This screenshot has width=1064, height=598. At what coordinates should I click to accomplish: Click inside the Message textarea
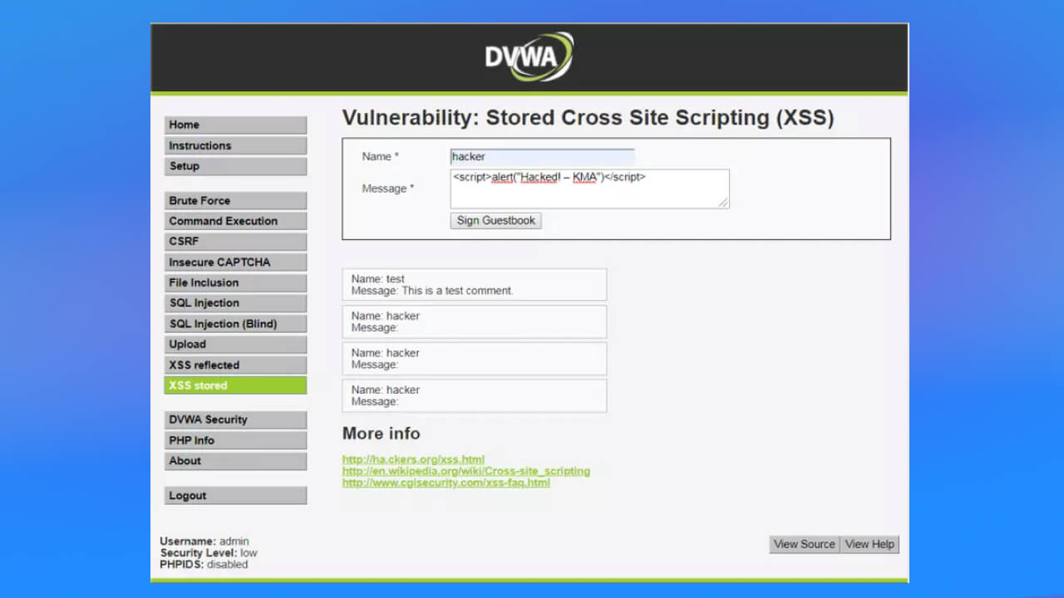coord(589,189)
